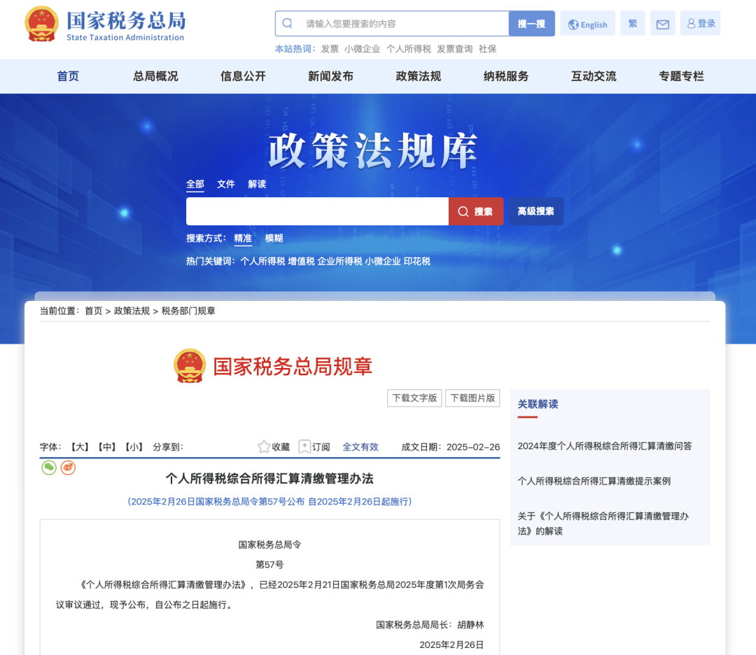Screen dimensions: 756x655
Task: Switch search mode to 模糊
Action: (274, 238)
